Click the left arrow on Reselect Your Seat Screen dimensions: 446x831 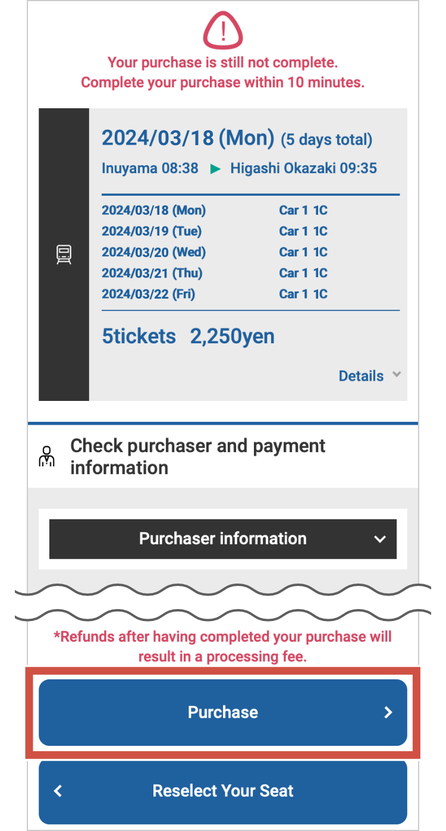click(x=58, y=791)
